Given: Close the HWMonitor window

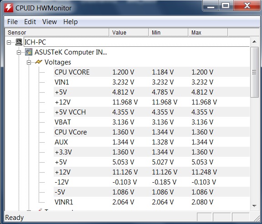Looking at the screenshot, I should 247,5.
